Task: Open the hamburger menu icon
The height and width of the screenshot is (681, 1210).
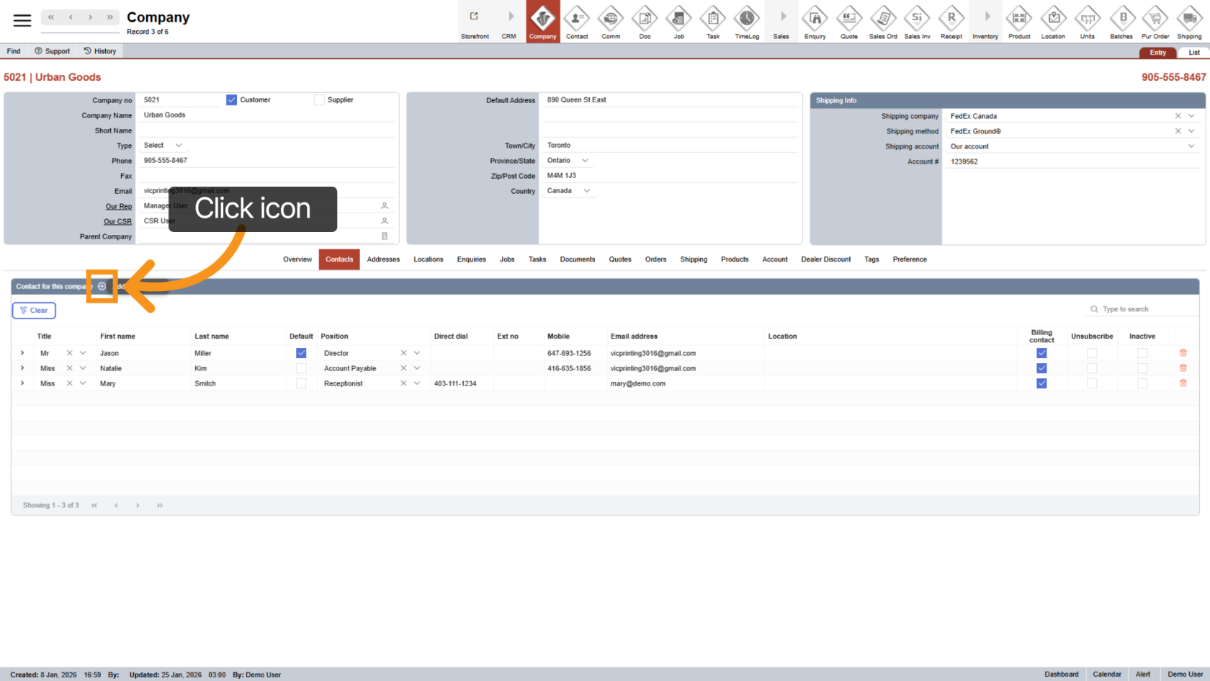Action: (x=22, y=20)
